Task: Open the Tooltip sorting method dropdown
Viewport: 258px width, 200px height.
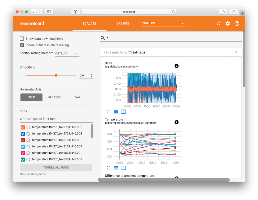Action: click(x=67, y=53)
